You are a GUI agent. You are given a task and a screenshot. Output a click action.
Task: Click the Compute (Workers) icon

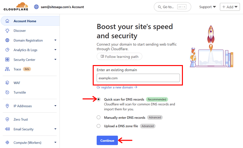[x=7, y=143]
